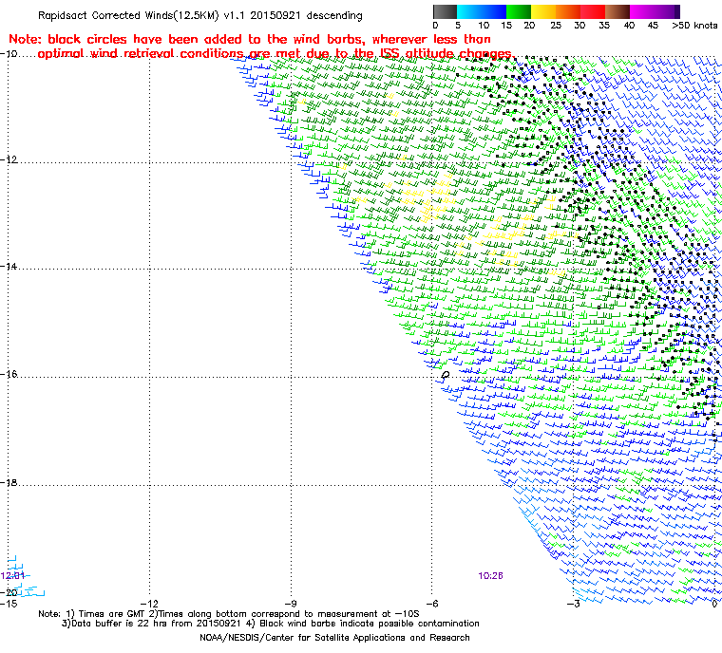Click the -14 latitude label on left axis
722x653 pixels.
[x=9, y=267]
